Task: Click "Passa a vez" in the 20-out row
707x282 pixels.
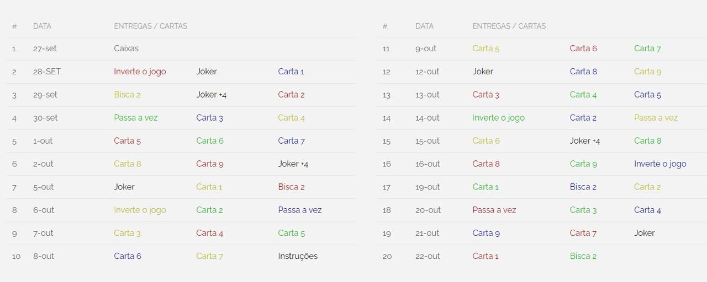Action: click(x=494, y=210)
